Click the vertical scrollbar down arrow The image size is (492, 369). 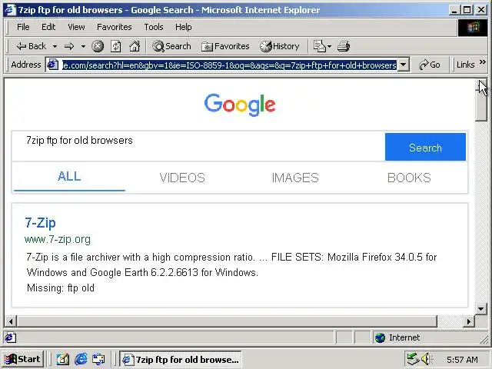click(x=480, y=309)
